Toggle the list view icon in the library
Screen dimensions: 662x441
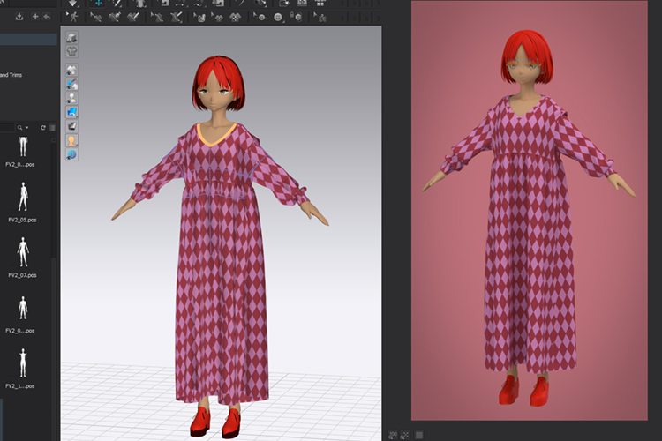[53, 128]
